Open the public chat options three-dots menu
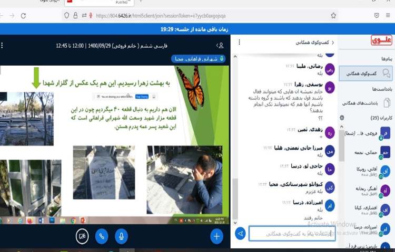Image resolution: width=395 pixels, height=252 pixels. tap(239, 42)
